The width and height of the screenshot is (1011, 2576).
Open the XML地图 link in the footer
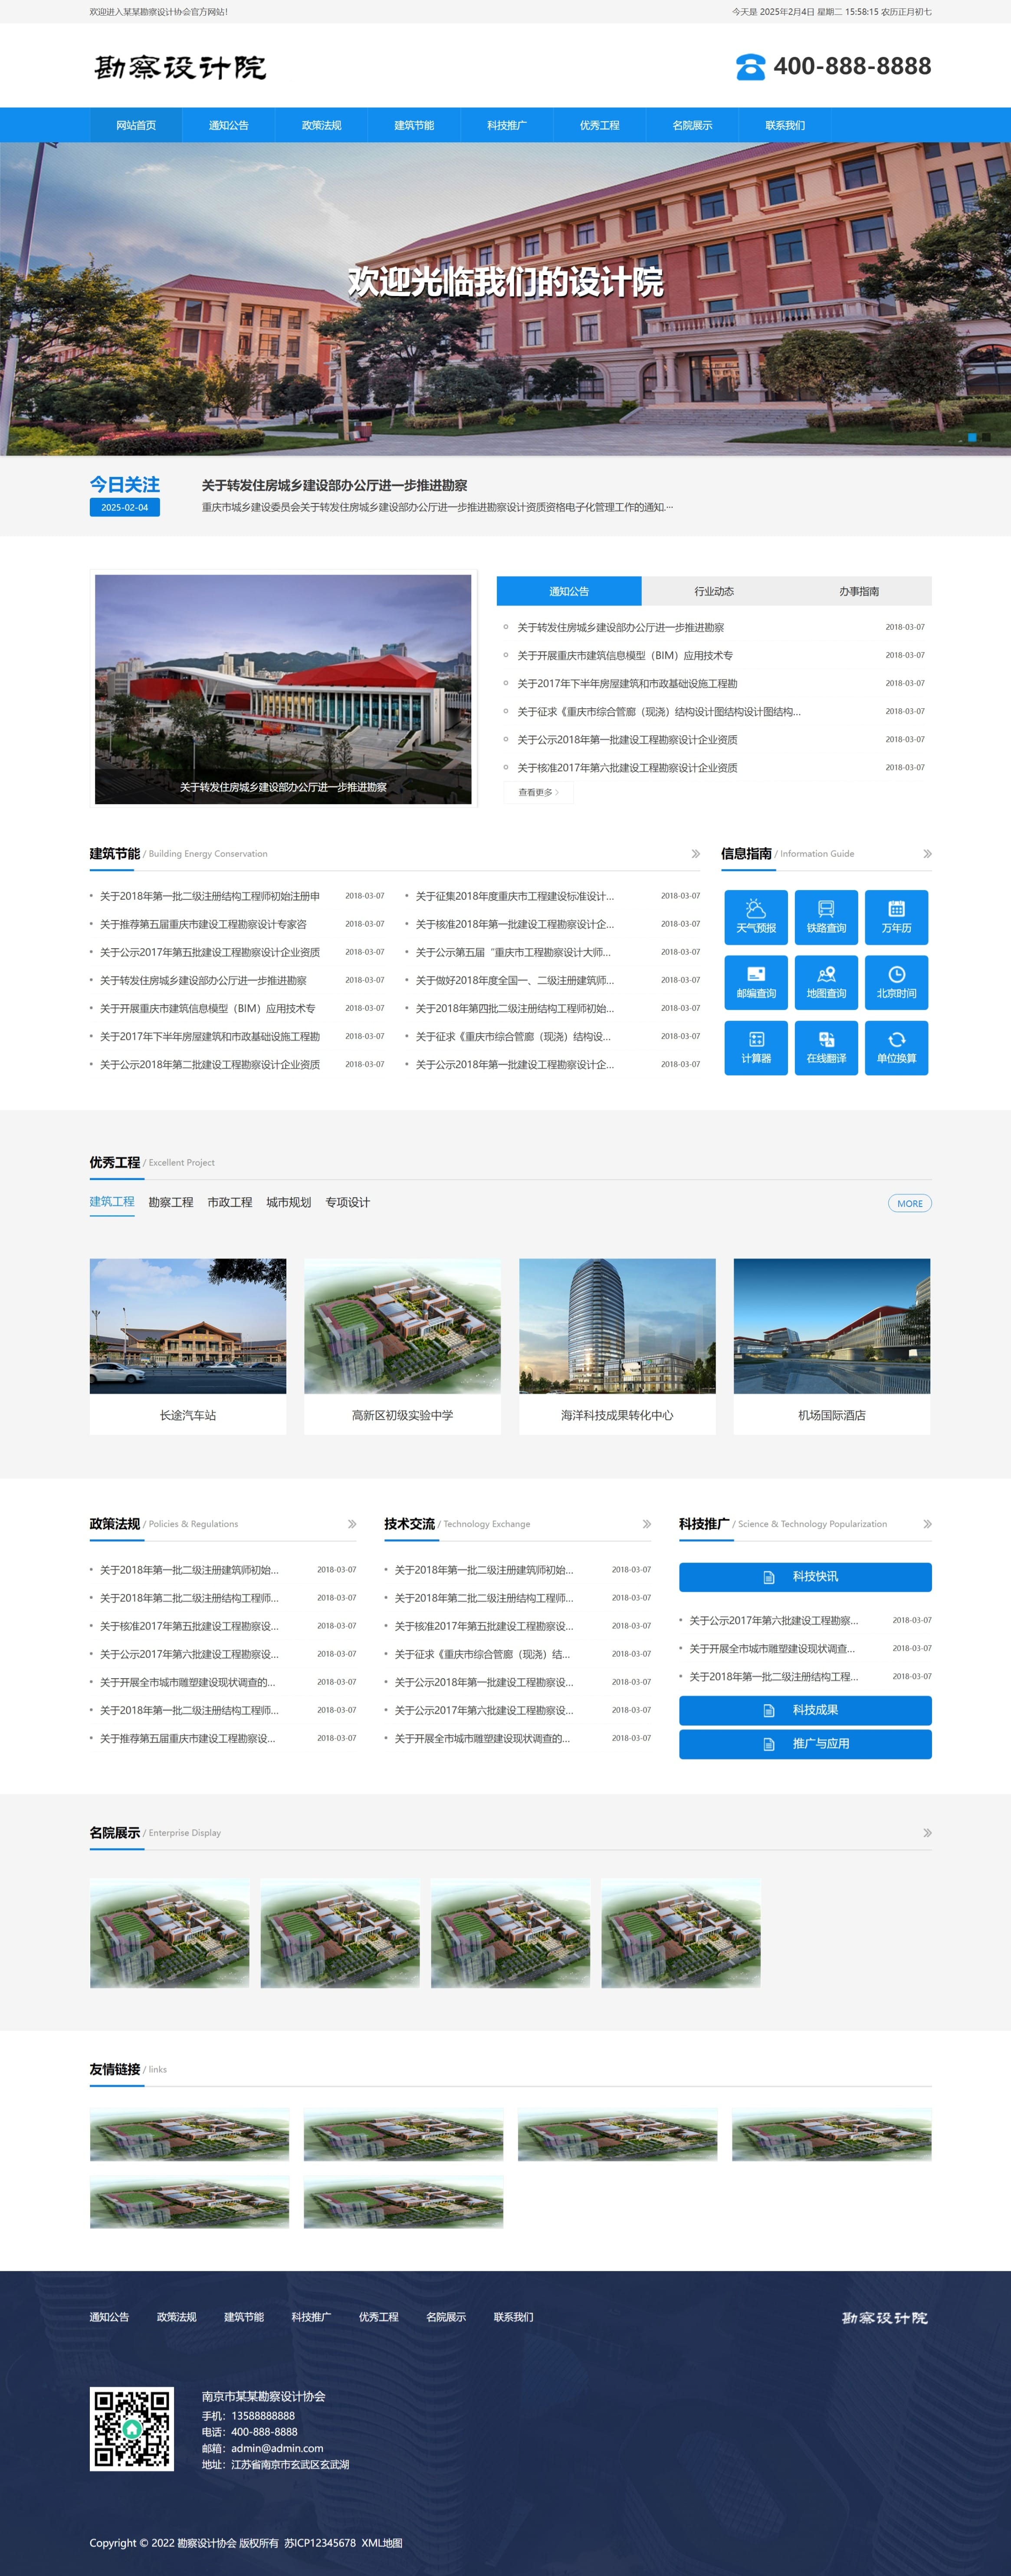(382, 2543)
